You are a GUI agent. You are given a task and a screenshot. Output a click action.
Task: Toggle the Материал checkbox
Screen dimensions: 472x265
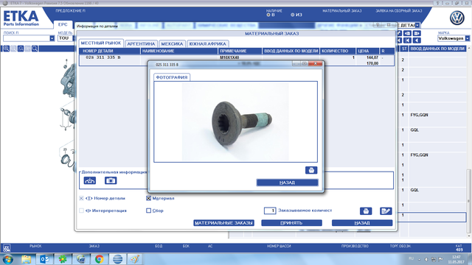coord(148,198)
